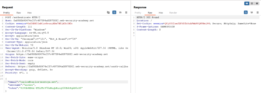
Task: Switch to Request Pretty tab
Action: 6,13
